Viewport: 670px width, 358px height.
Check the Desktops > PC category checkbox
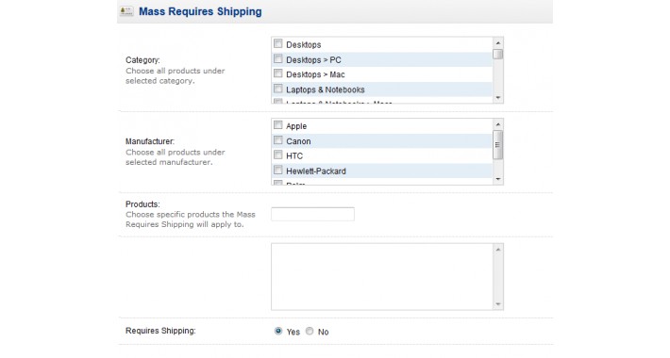[278, 58]
